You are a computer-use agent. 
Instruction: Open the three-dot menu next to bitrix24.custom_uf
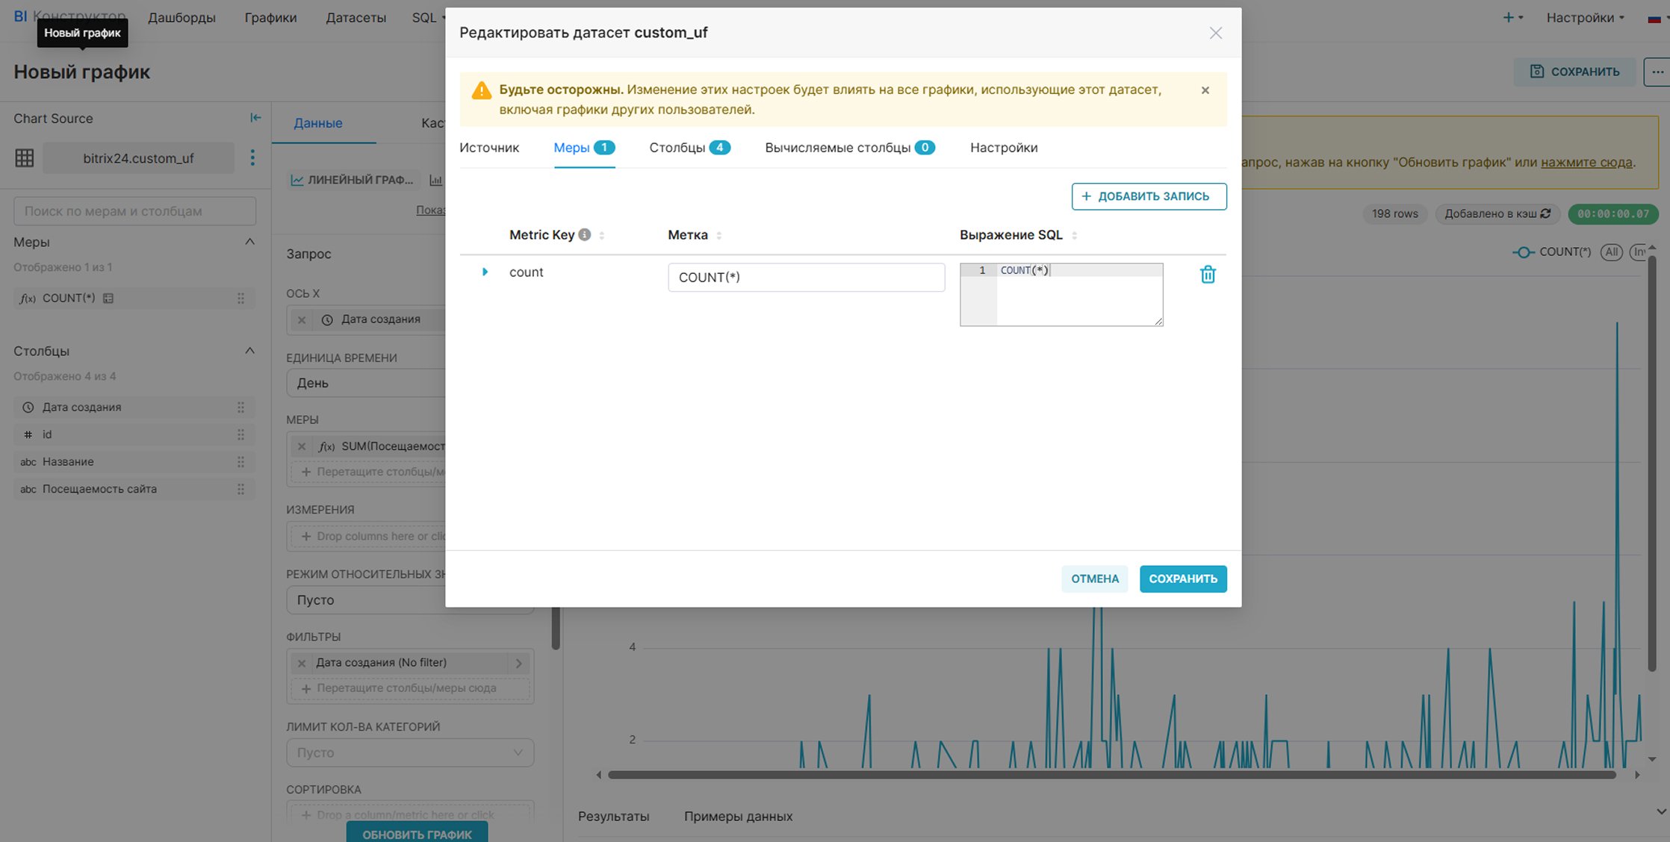click(x=252, y=158)
